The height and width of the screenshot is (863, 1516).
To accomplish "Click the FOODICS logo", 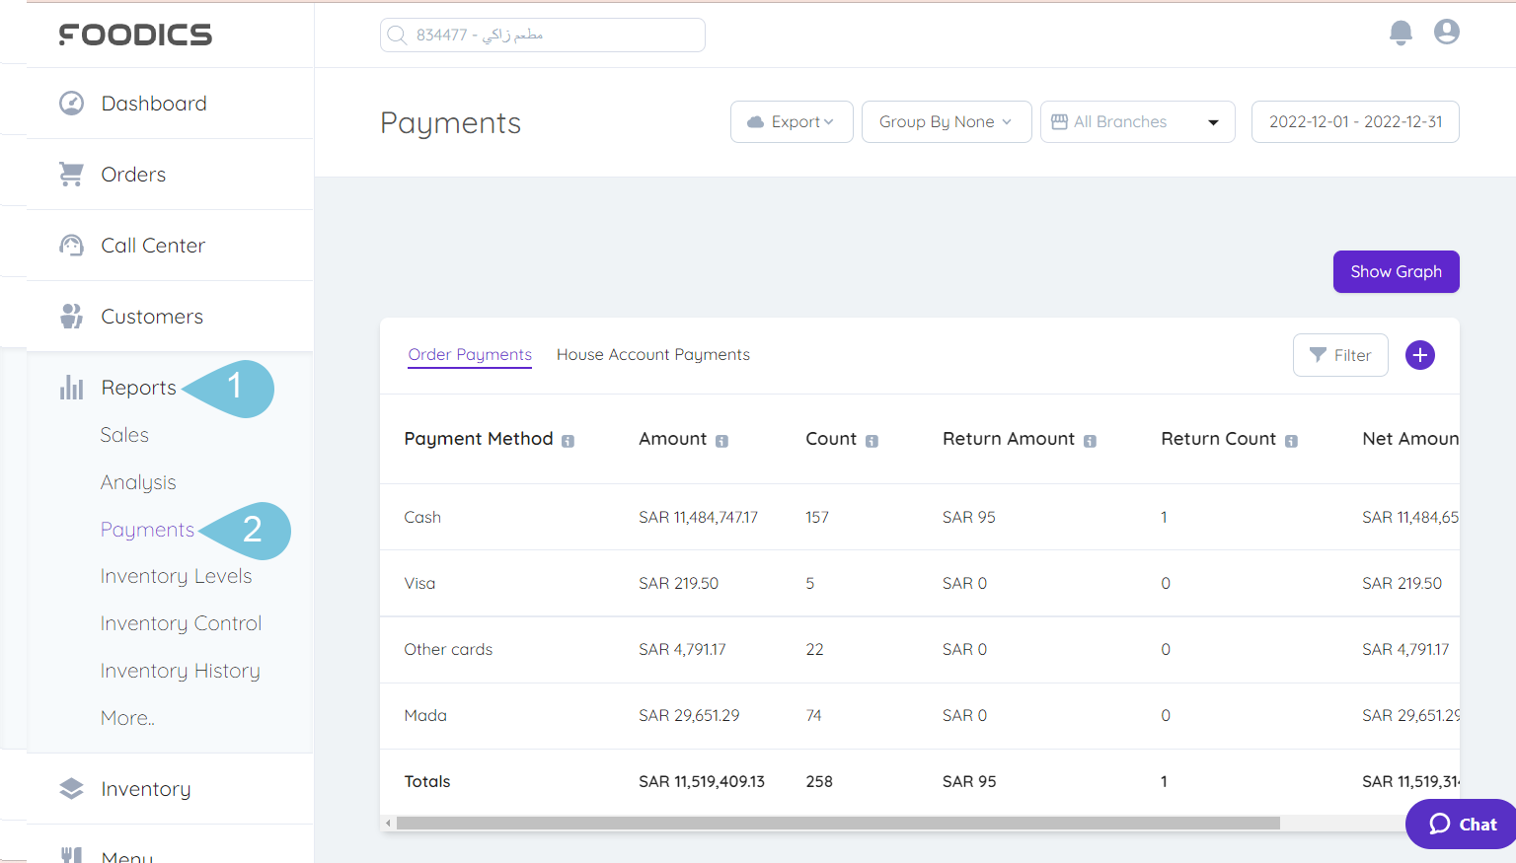I will click(135, 35).
